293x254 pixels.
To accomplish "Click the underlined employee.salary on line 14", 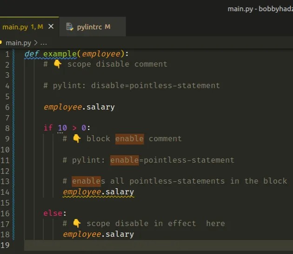I will tap(98, 192).
